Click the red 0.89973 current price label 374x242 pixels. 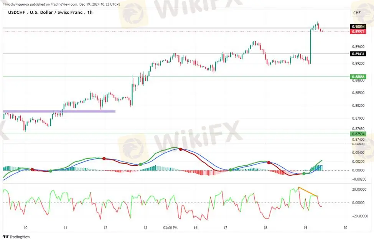(x=357, y=31)
